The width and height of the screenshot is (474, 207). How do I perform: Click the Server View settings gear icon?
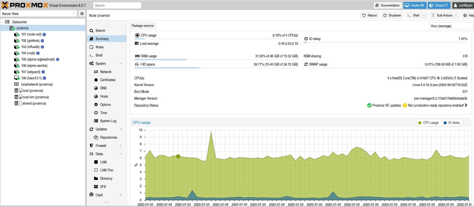[x=82, y=14]
